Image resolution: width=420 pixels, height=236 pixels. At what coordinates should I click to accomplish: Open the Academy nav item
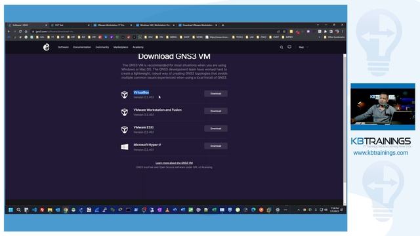pos(138,47)
